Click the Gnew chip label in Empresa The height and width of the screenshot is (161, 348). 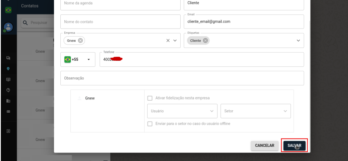(71, 41)
